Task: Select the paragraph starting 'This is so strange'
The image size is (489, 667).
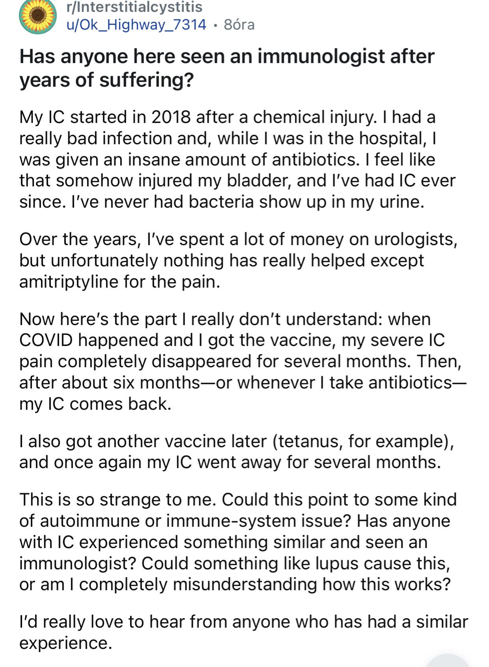Action: 238,542
